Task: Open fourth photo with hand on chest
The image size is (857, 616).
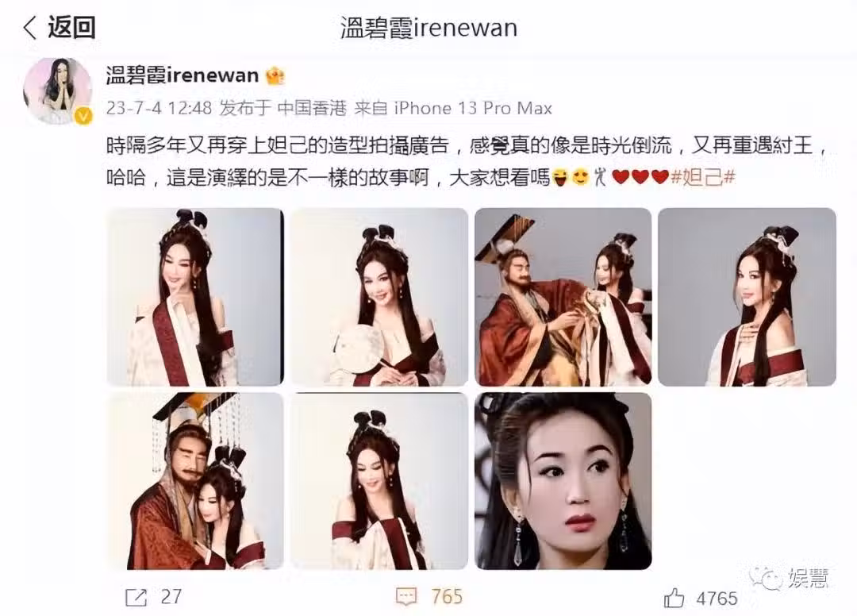Action: tap(747, 297)
